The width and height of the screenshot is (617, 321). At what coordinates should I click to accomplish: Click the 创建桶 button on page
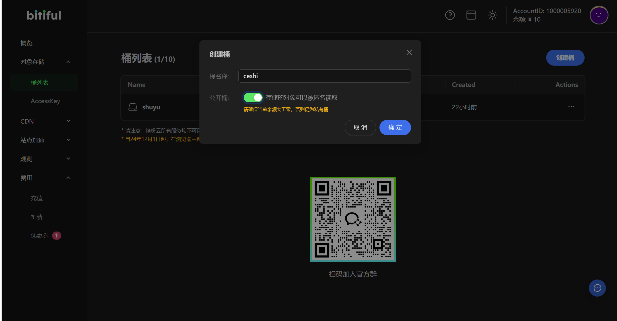click(565, 58)
